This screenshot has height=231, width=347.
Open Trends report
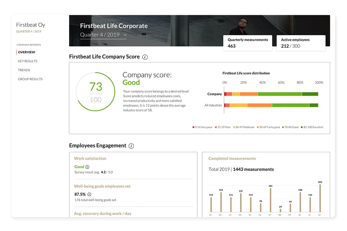click(x=24, y=70)
